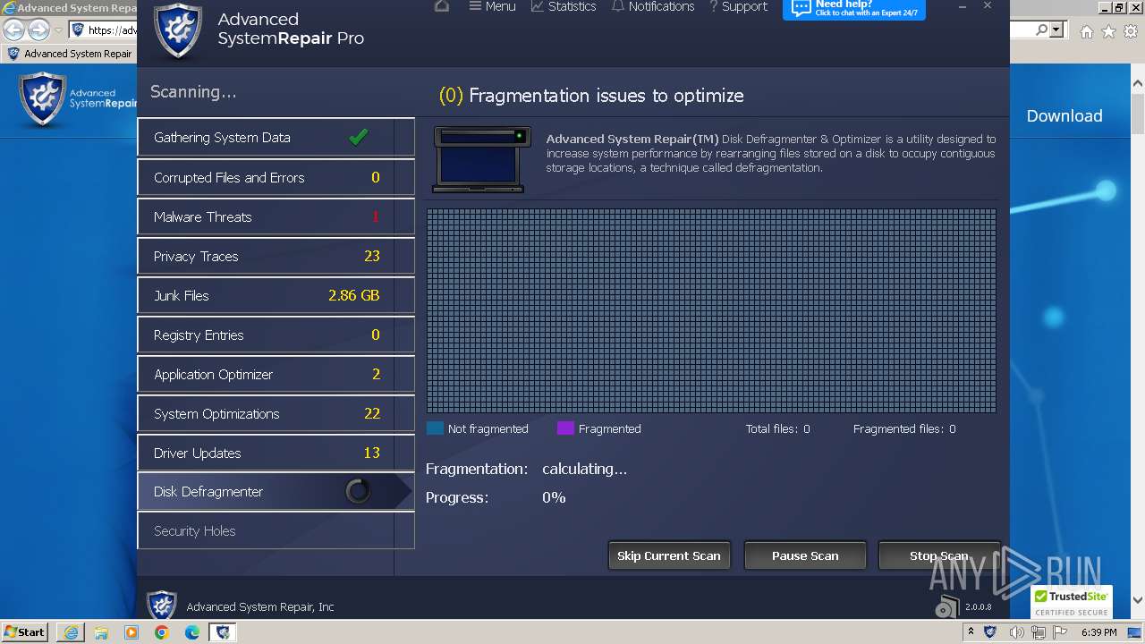Click the green checkmark for Gathering System Data
The width and height of the screenshot is (1145, 644).
tap(359, 137)
